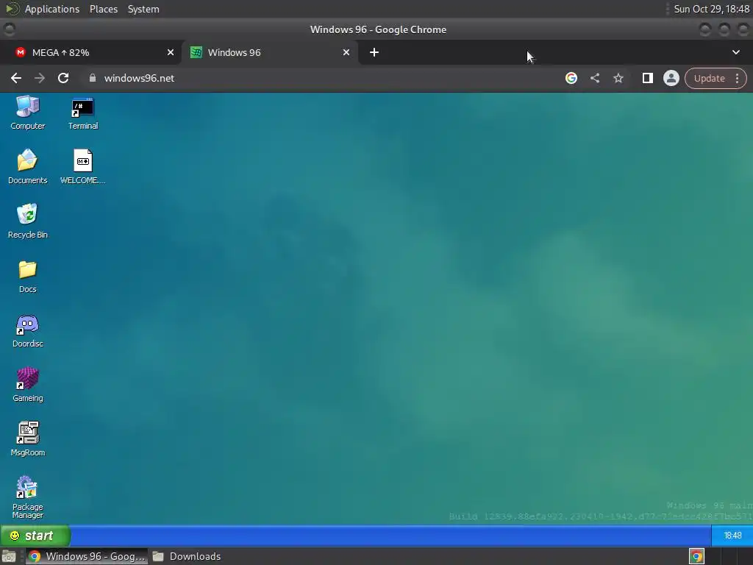The image size is (753, 565).
Task: Expand the tab search dropdown
Action: coord(735,52)
